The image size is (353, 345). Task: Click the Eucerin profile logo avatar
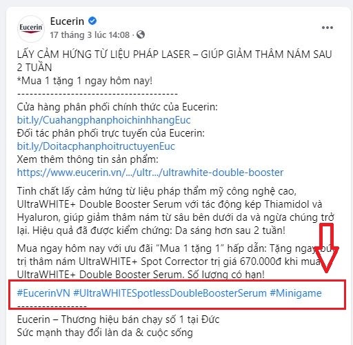click(x=31, y=29)
